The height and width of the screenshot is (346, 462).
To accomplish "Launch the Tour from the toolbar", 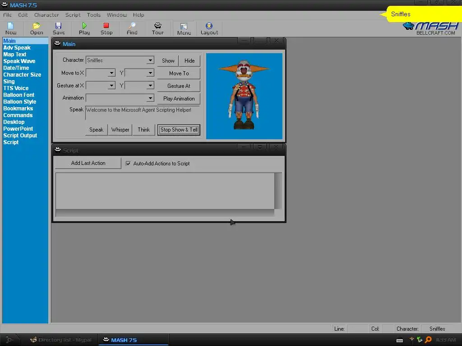I will pyautogui.click(x=157, y=28).
